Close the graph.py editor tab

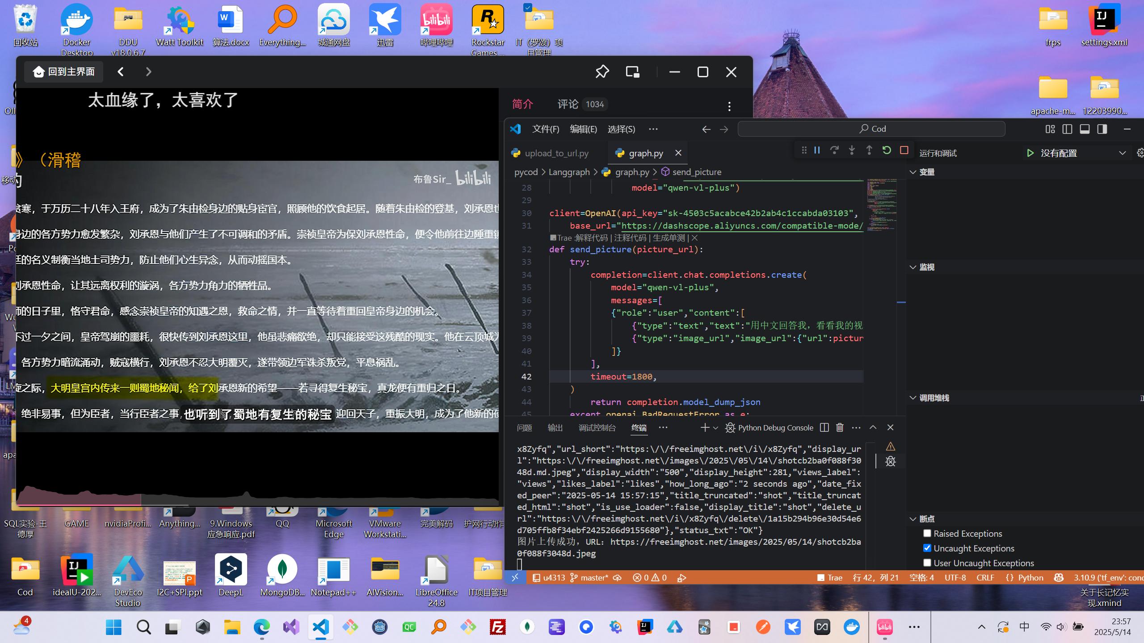pyautogui.click(x=678, y=153)
